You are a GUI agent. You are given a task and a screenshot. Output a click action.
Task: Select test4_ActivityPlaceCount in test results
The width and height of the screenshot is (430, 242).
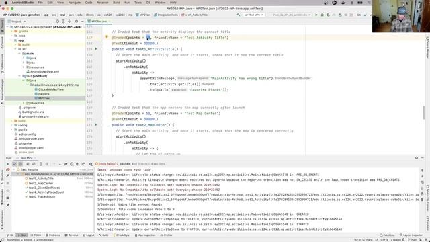pos(46,192)
